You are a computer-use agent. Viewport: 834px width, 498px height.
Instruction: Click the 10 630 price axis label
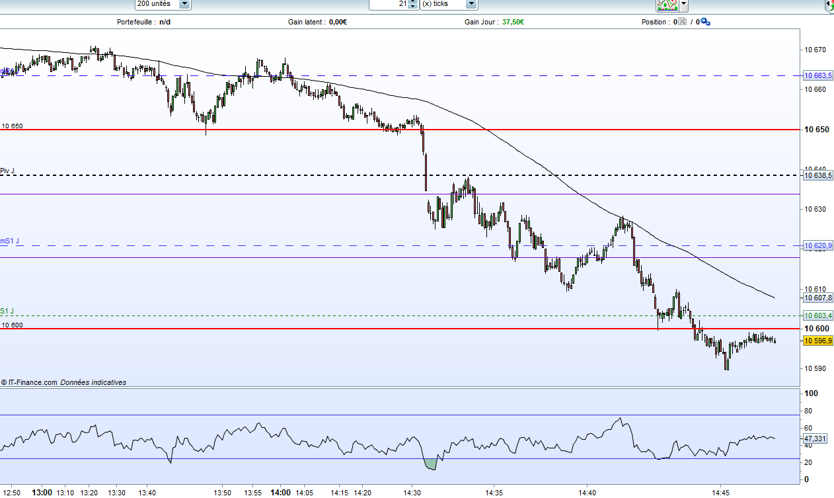coord(815,209)
